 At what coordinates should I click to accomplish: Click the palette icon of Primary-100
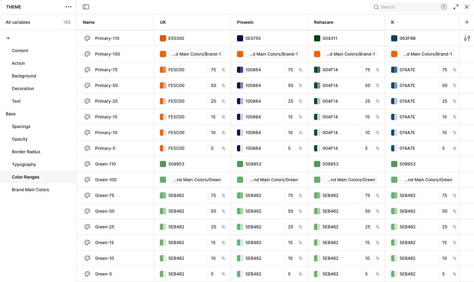(87, 54)
